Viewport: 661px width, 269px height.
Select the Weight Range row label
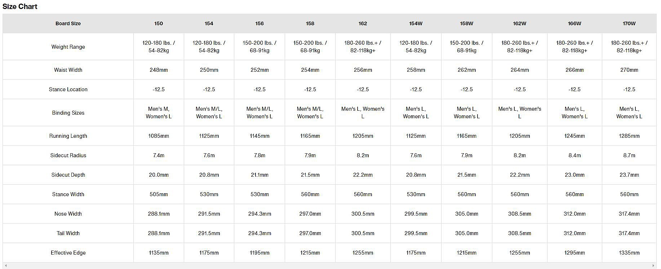pyautogui.click(x=68, y=47)
